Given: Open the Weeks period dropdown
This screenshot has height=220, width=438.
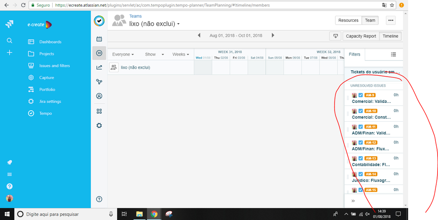Looking at the screenshot, I should (181, 54).
